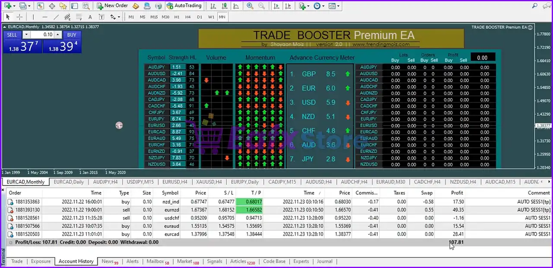The width and height of the screenshot is (553, 268).
Task: Open the News terminal tab
Action: click(110, 262)
